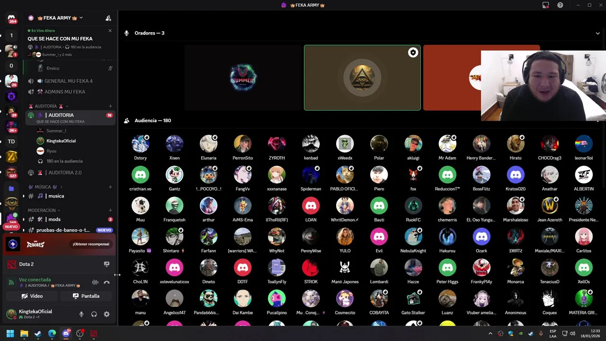Turn on camera with Video button
The image size is (606, 341).
tap(32, 296)
